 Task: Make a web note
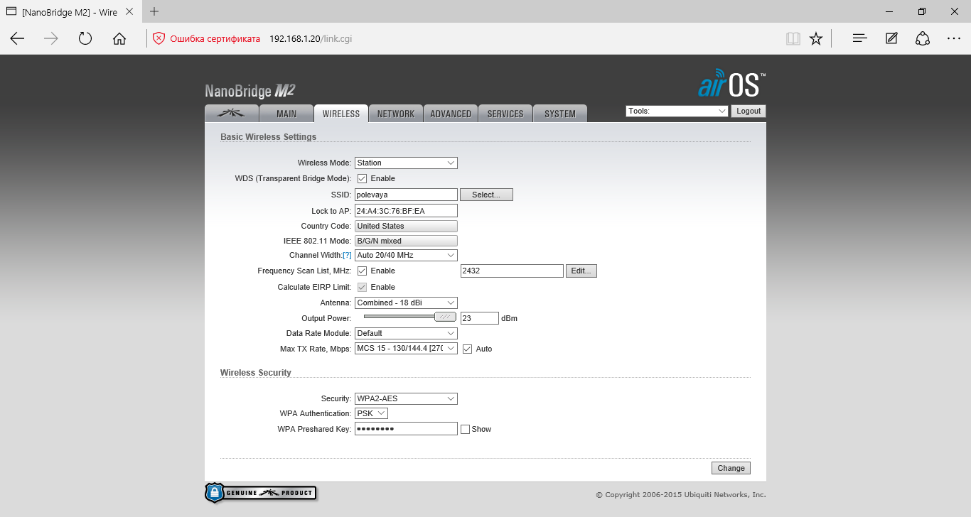(891, 38)
